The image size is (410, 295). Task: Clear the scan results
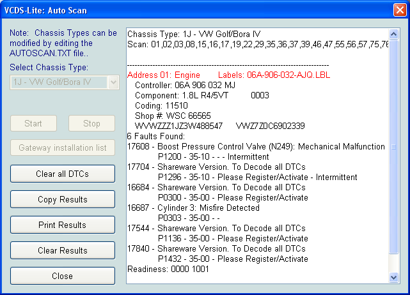pos(63,250)
